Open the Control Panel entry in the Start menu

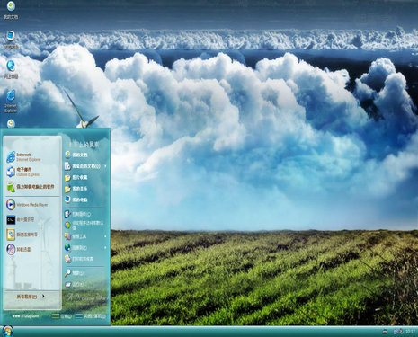[x=77, y=214]
